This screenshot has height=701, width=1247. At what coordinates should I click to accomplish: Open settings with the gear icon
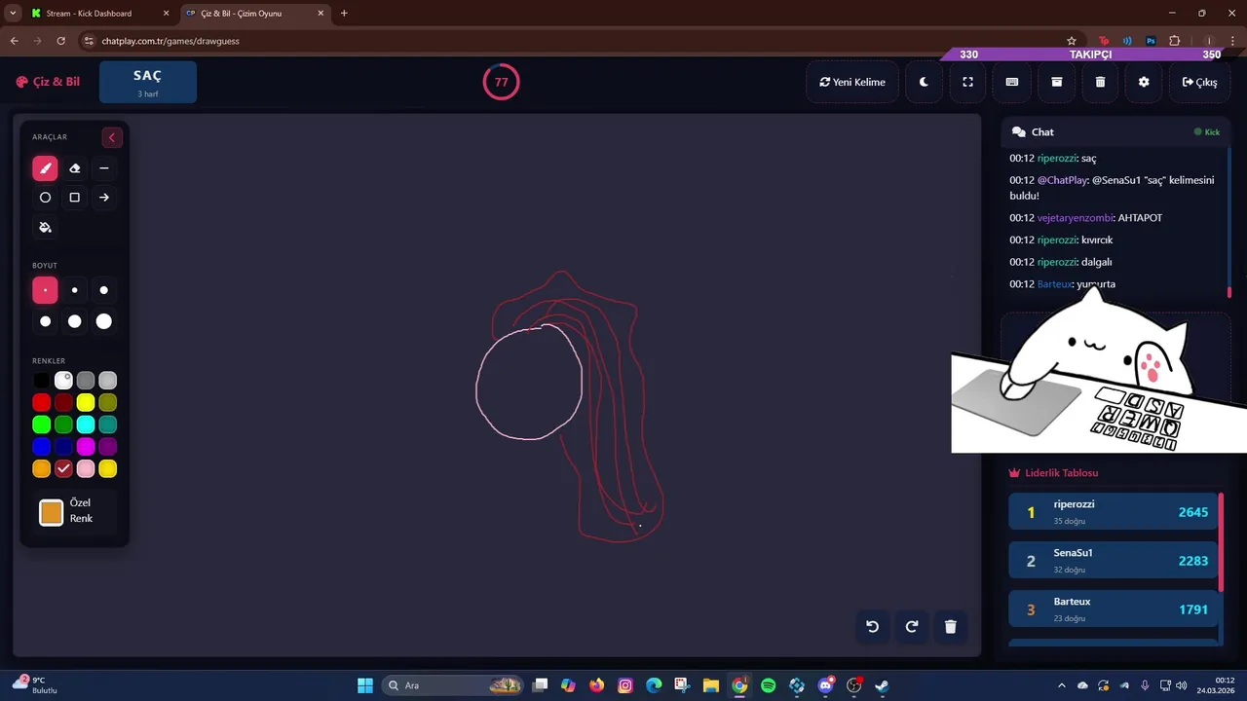[1144, 82]
